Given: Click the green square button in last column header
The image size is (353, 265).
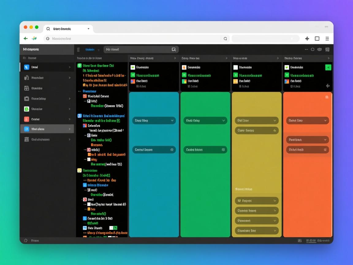Looking at the screenshot, I should point(328,67).
